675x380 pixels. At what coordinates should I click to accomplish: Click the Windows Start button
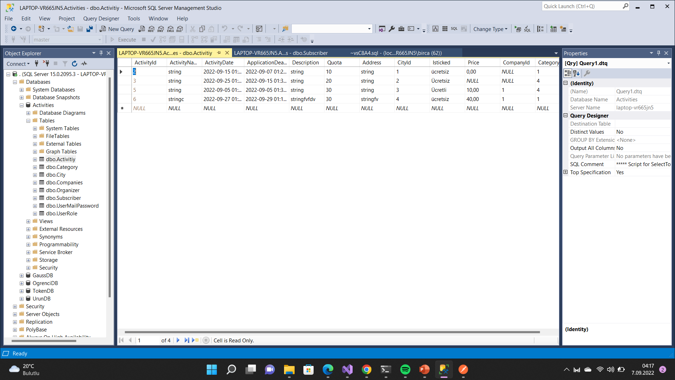(212, 369)
